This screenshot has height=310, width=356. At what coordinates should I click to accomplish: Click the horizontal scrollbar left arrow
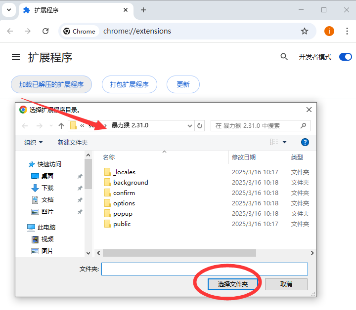pyautogui.click(x=98, y=253)
